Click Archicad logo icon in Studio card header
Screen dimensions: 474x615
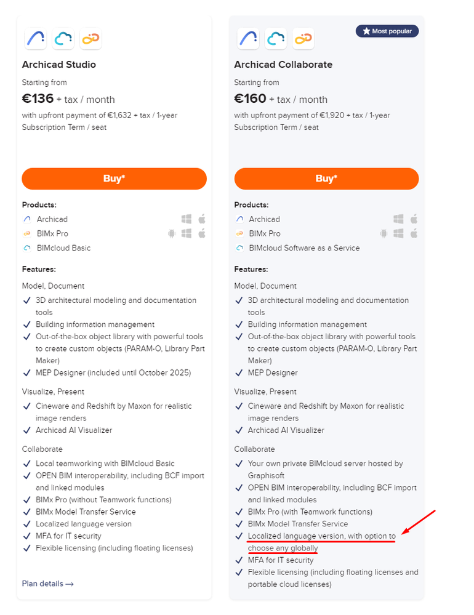pyautogui.click(x=36, y=39)
